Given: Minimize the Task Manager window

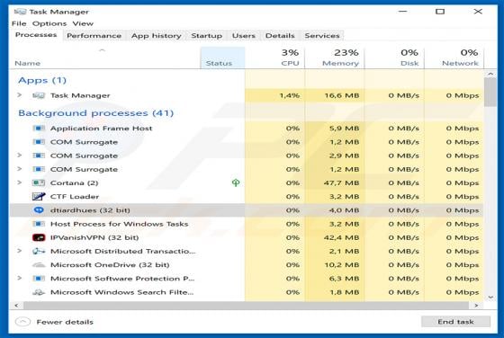Looking at the screenshot, I should tap(403, 11).
